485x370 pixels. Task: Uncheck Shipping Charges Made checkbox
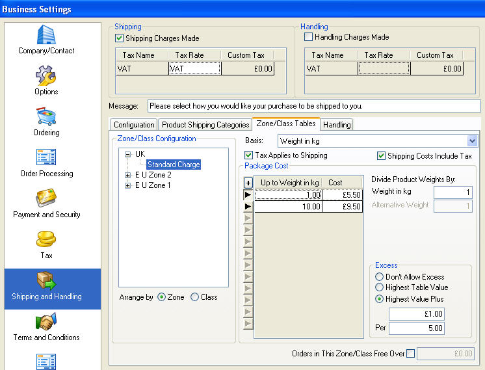point(120,38)
